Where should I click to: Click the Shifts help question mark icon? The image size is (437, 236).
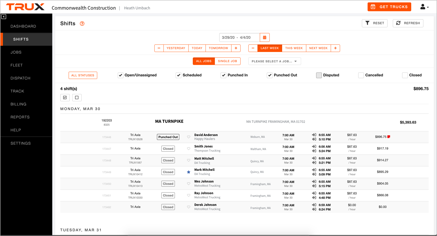point(82,24)
